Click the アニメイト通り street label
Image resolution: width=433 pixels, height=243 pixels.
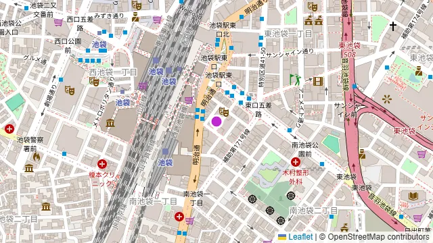[x=301, y=108]
